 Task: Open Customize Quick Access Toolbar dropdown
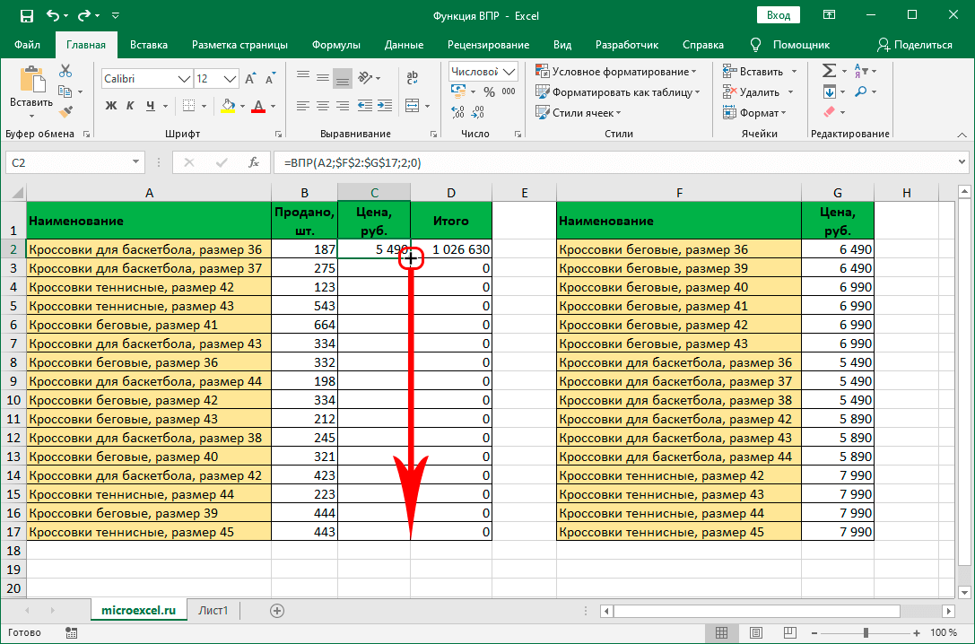click(116, 15)
